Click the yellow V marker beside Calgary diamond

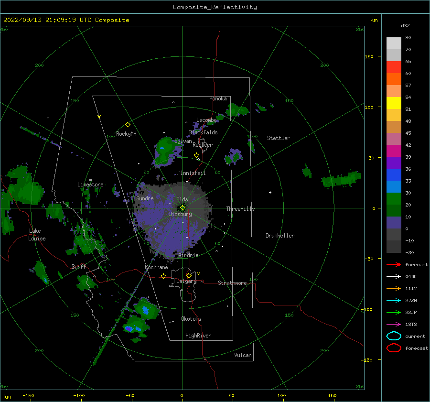pyautogui.click(x=198, y=273)
